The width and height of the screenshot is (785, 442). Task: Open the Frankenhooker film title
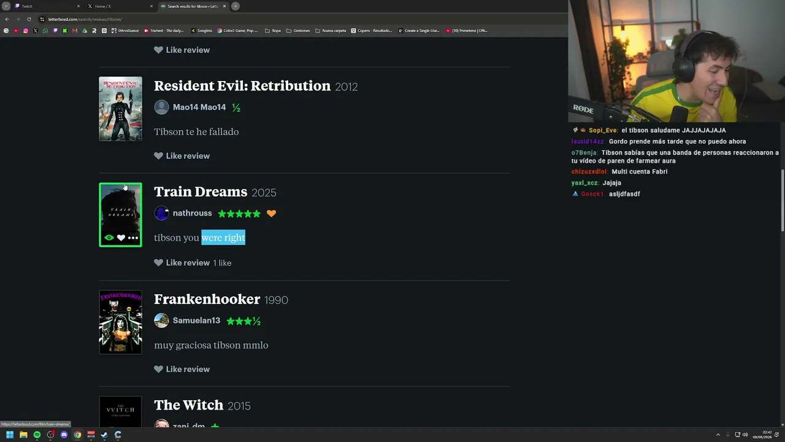[207, 299]
